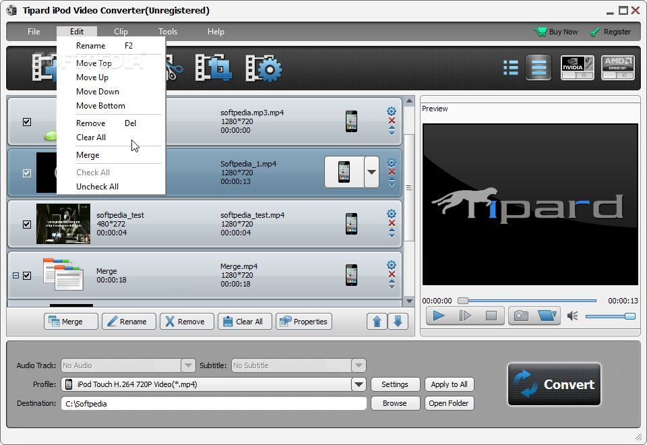
Task: Click the preview seek slider
Action: click(x=527, y=301)
